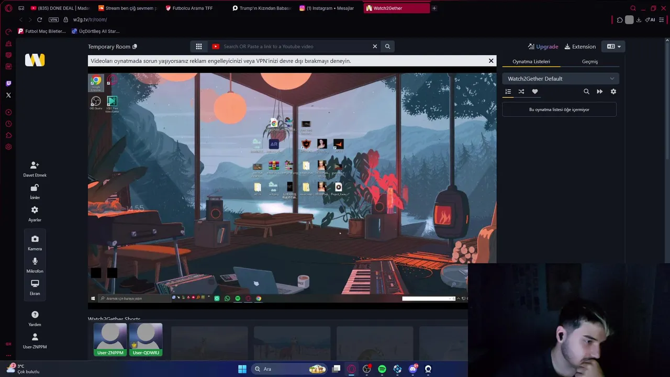
Task: Open Opera sidebar settings gear
Action: (x=8, y=147)
